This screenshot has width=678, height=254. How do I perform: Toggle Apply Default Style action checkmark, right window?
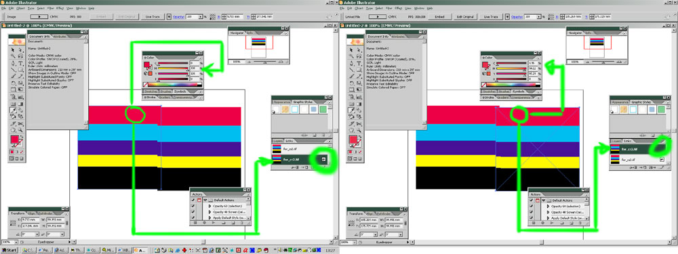(x=531, y=217)
